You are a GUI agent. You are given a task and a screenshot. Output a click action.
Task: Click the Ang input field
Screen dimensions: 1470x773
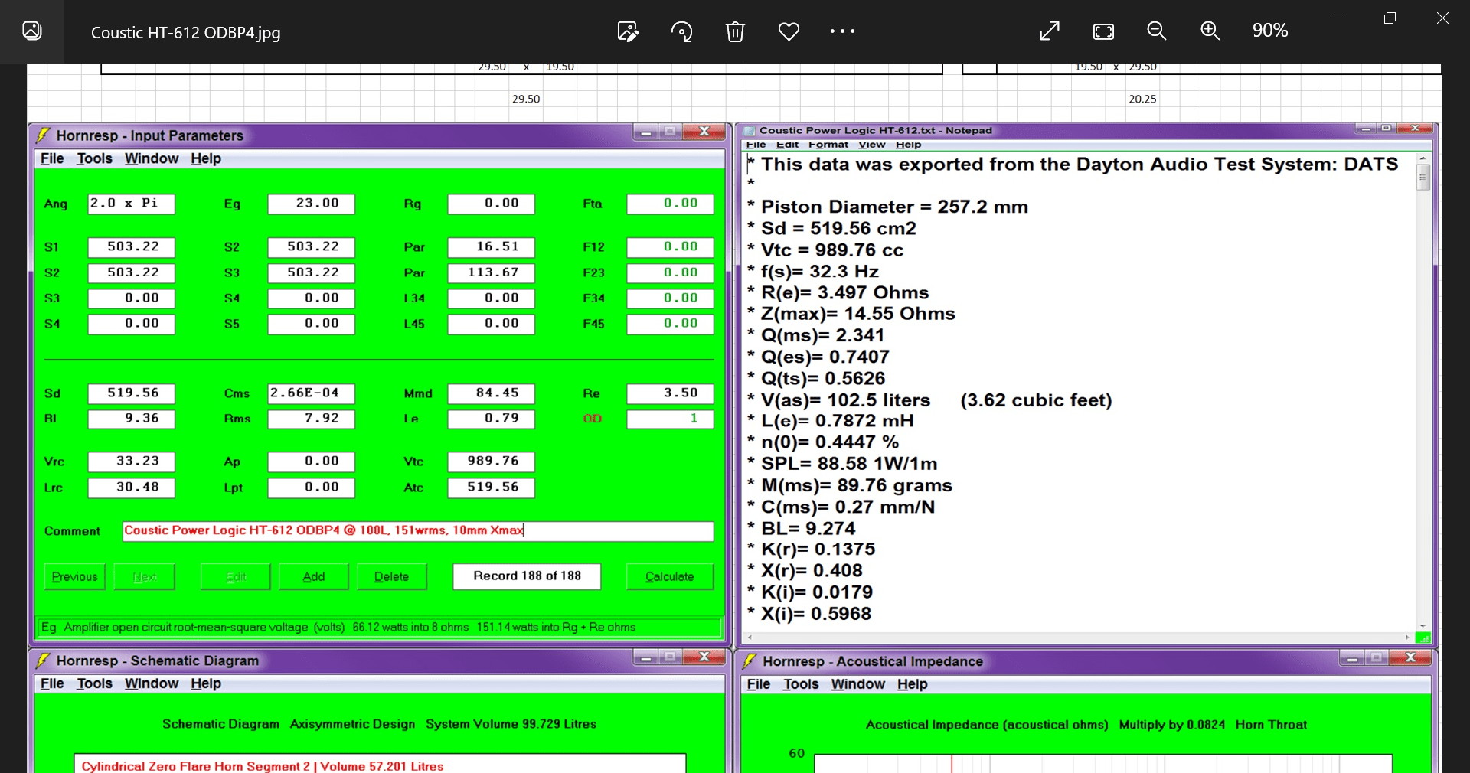click(132, 204)
